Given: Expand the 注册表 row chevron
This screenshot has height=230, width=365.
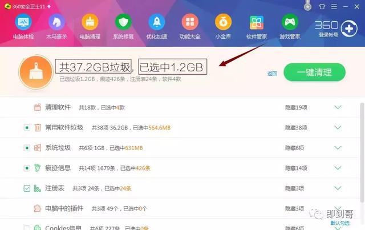Looking at the screenshot, I should (x=338, y=188).
